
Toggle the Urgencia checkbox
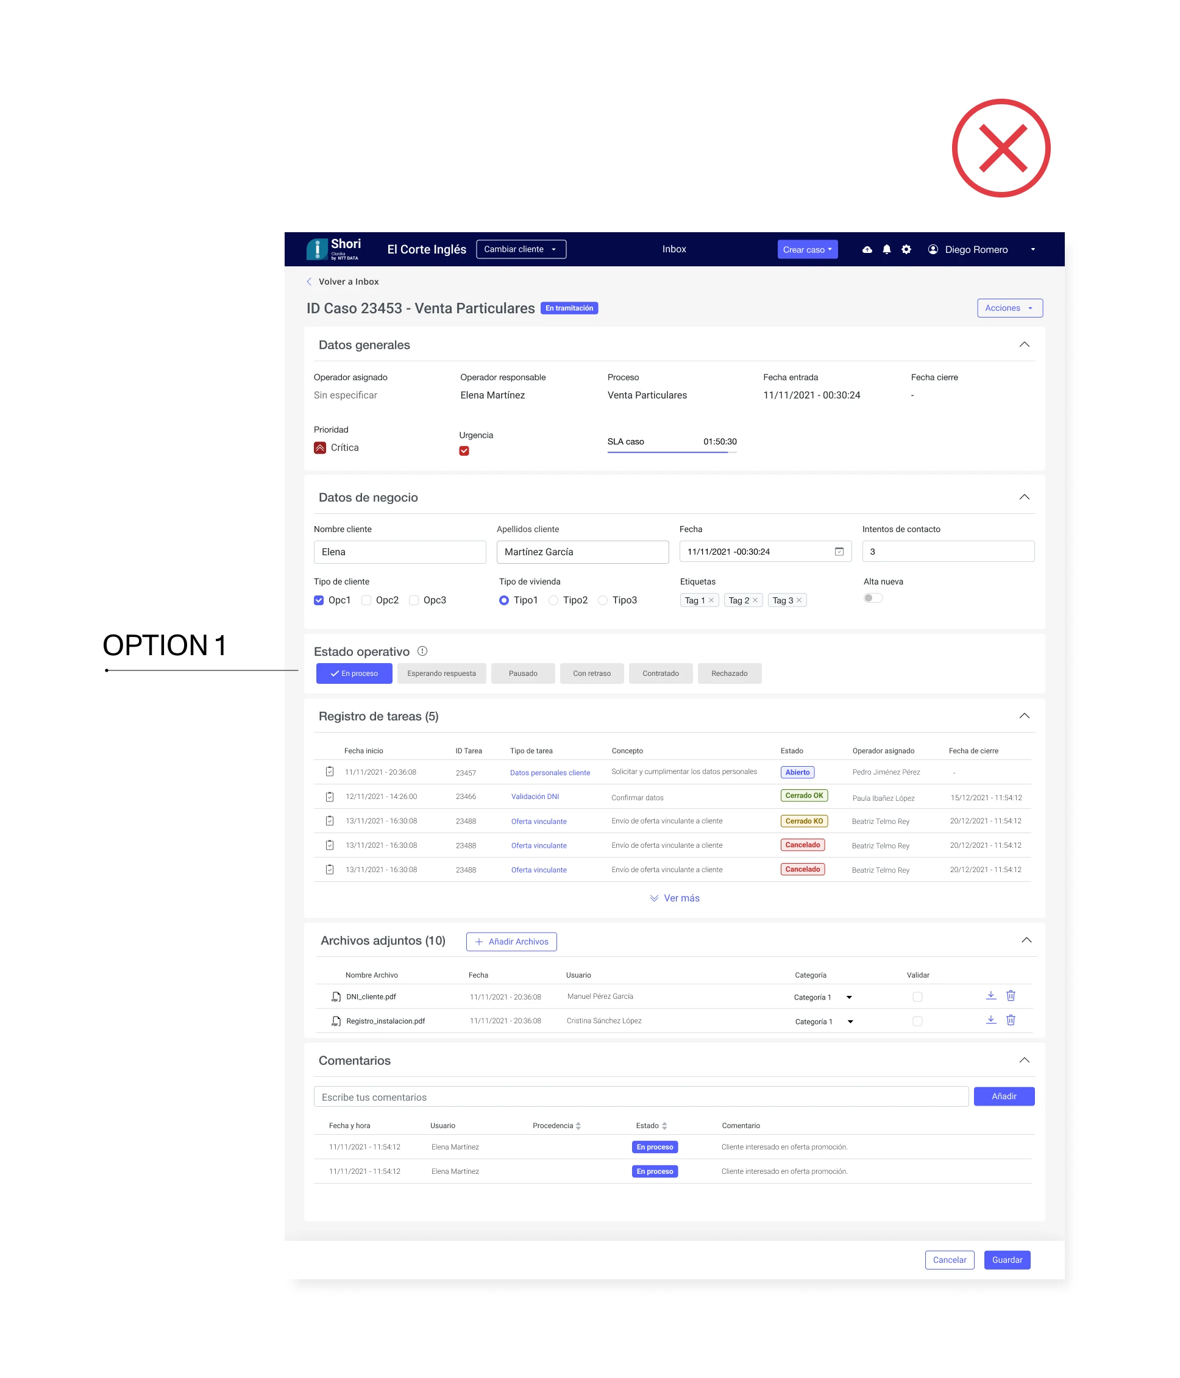[464, 451]
